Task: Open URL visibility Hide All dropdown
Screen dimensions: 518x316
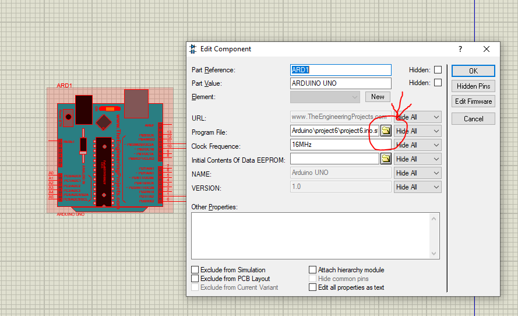Action: 418,117
